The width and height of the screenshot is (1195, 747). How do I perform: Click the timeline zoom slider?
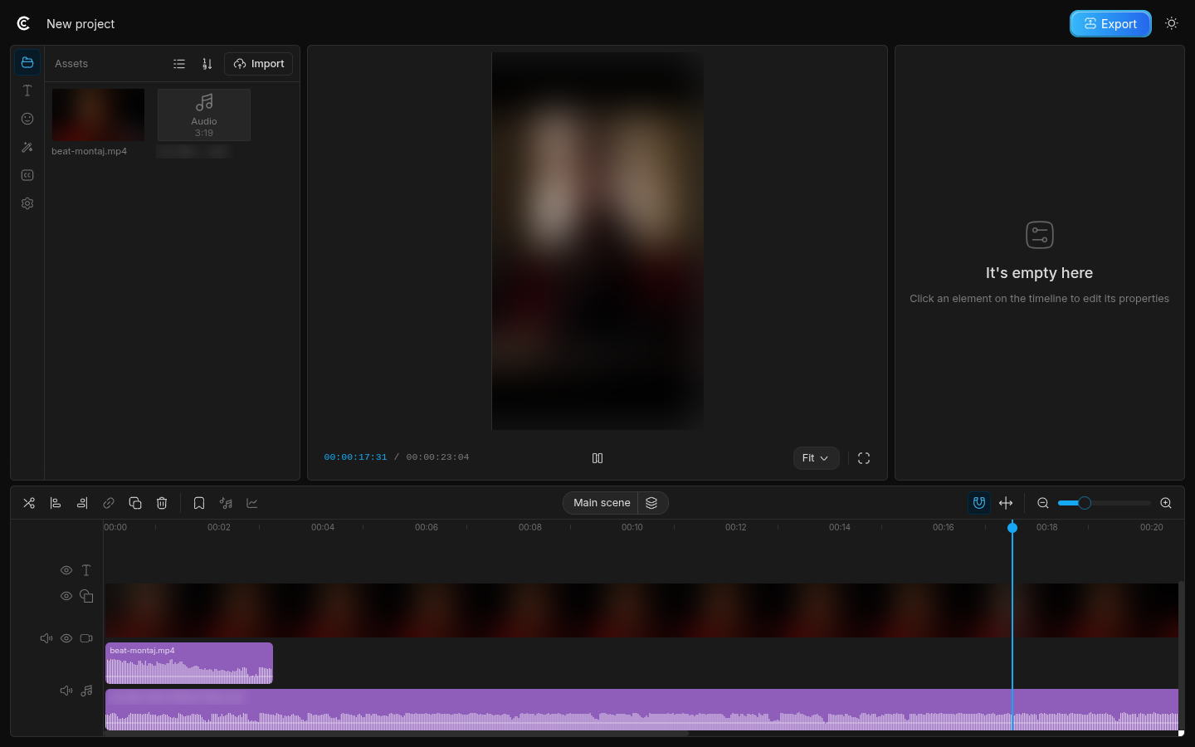pos(1105,503)
